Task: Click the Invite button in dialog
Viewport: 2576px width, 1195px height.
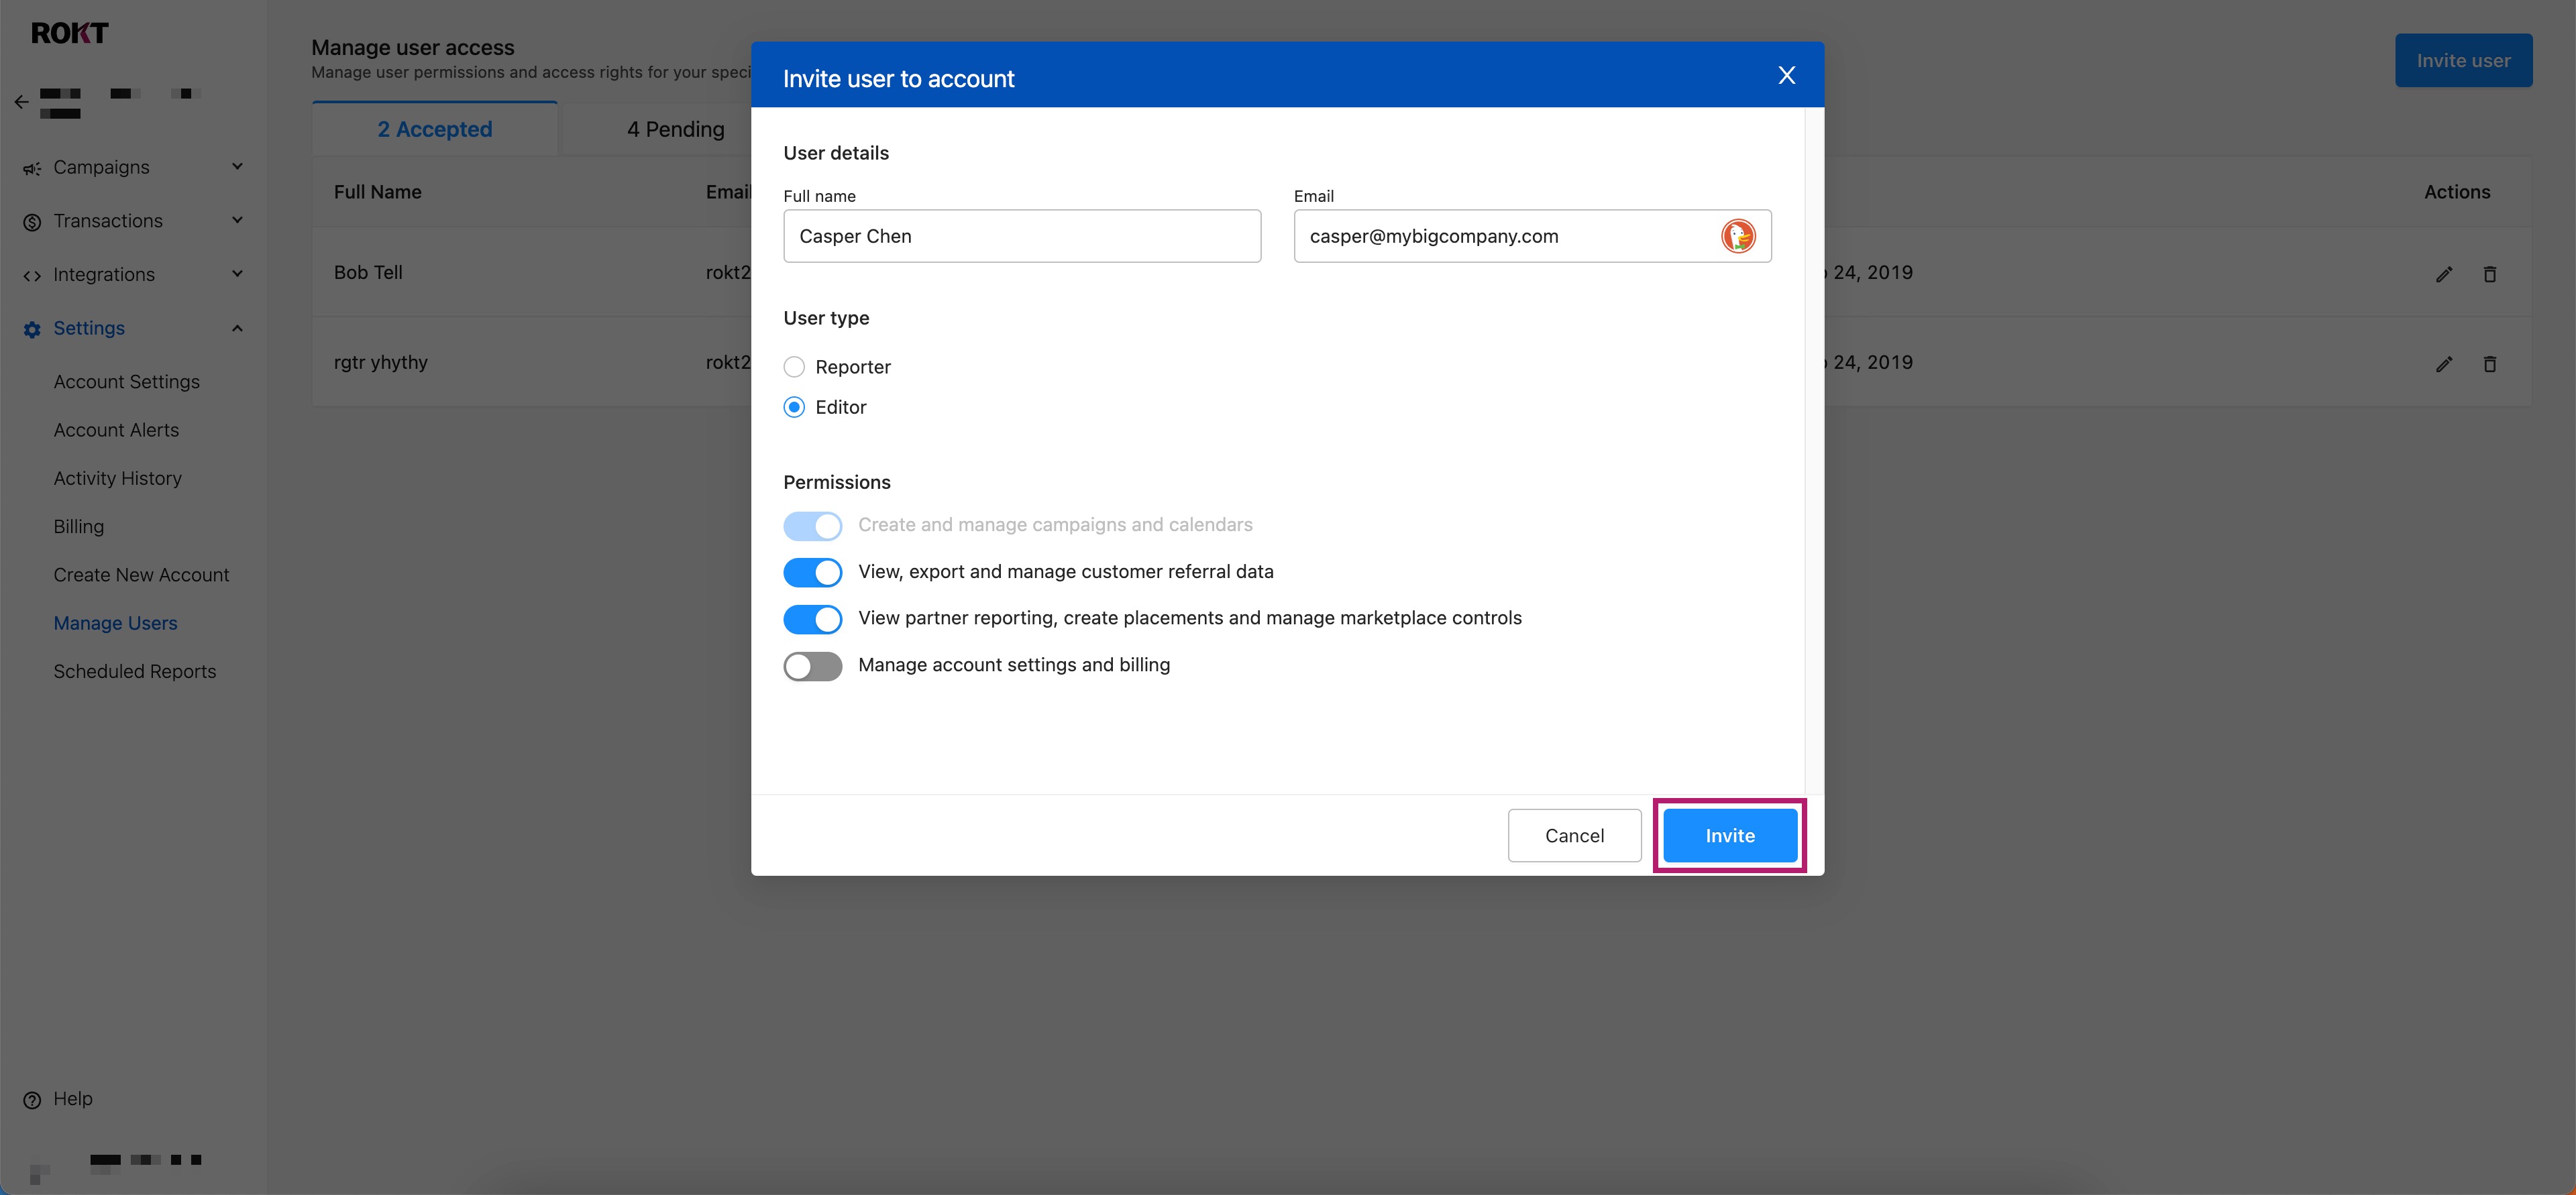Action: tap(1729, 835)
